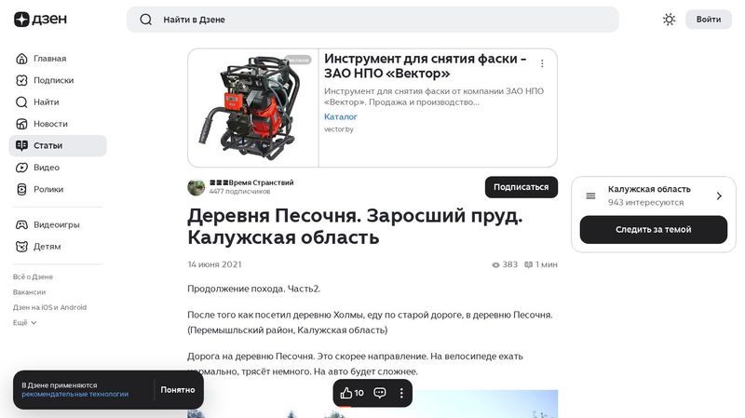Select the Видео sidebar item
745x418 pixels.
47,168
